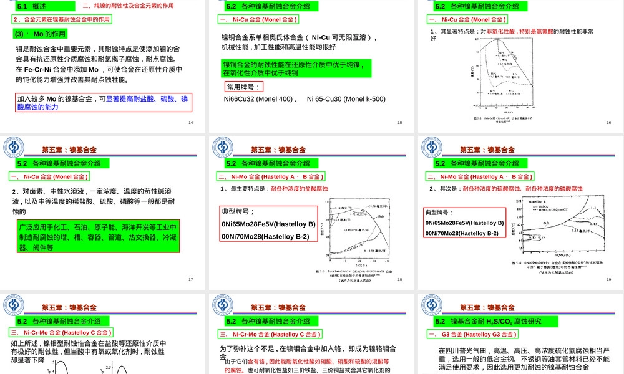Click the red-bordered '加入较多 Mo 的镍基合金' box
Image resolution: width=624 pixels, height=374 pixels.
click(x=104, y=103)
